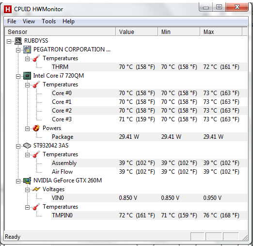
Task: Click the Voltages lightning bolt icon
Action: 36,189
